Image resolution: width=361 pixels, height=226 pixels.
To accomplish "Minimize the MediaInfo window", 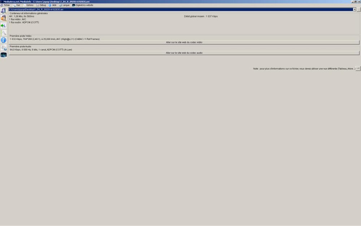I will [x=352, y=1].
